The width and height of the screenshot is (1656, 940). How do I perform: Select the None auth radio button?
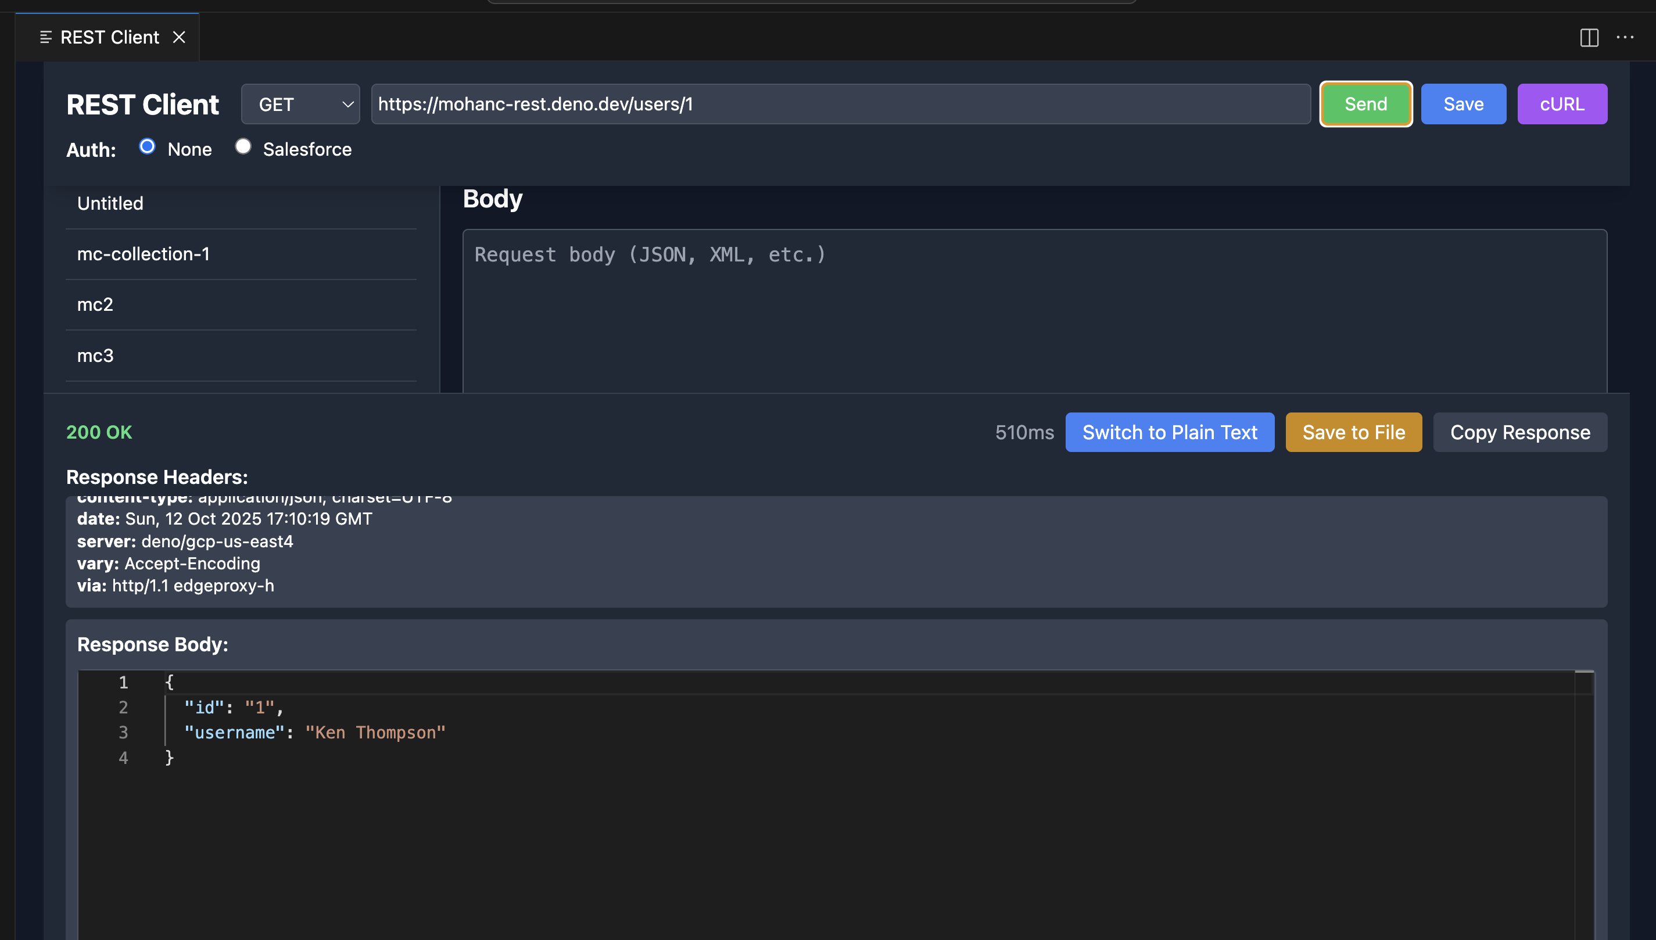(147, 147)
